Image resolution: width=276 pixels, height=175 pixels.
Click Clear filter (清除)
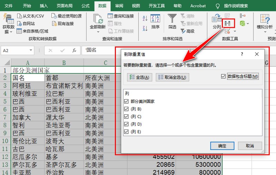(x=188, y=16)
